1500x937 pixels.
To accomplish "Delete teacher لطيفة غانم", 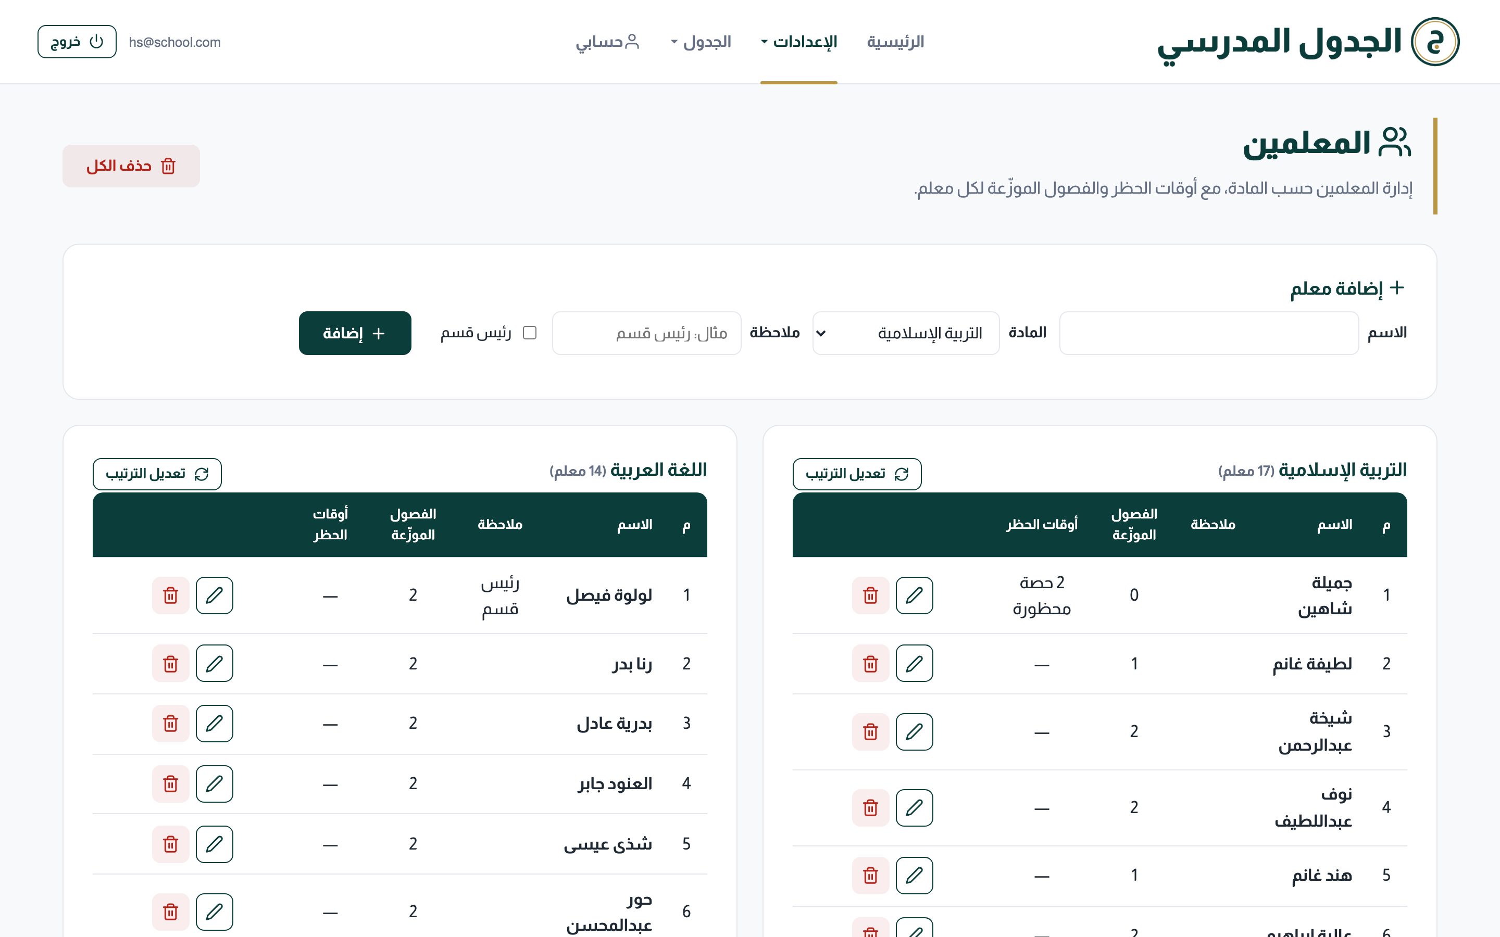I will click(870, 663).
